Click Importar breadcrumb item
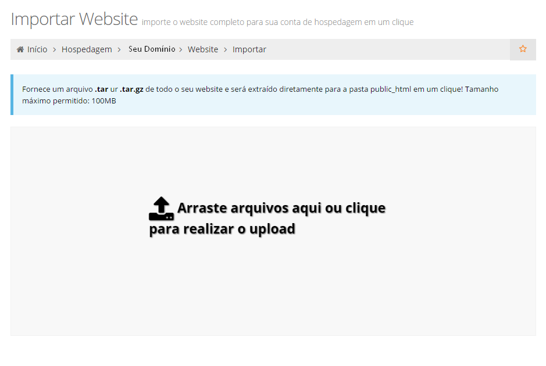The width and height of the screenshot is (546, 366). (x=249, y=49)
